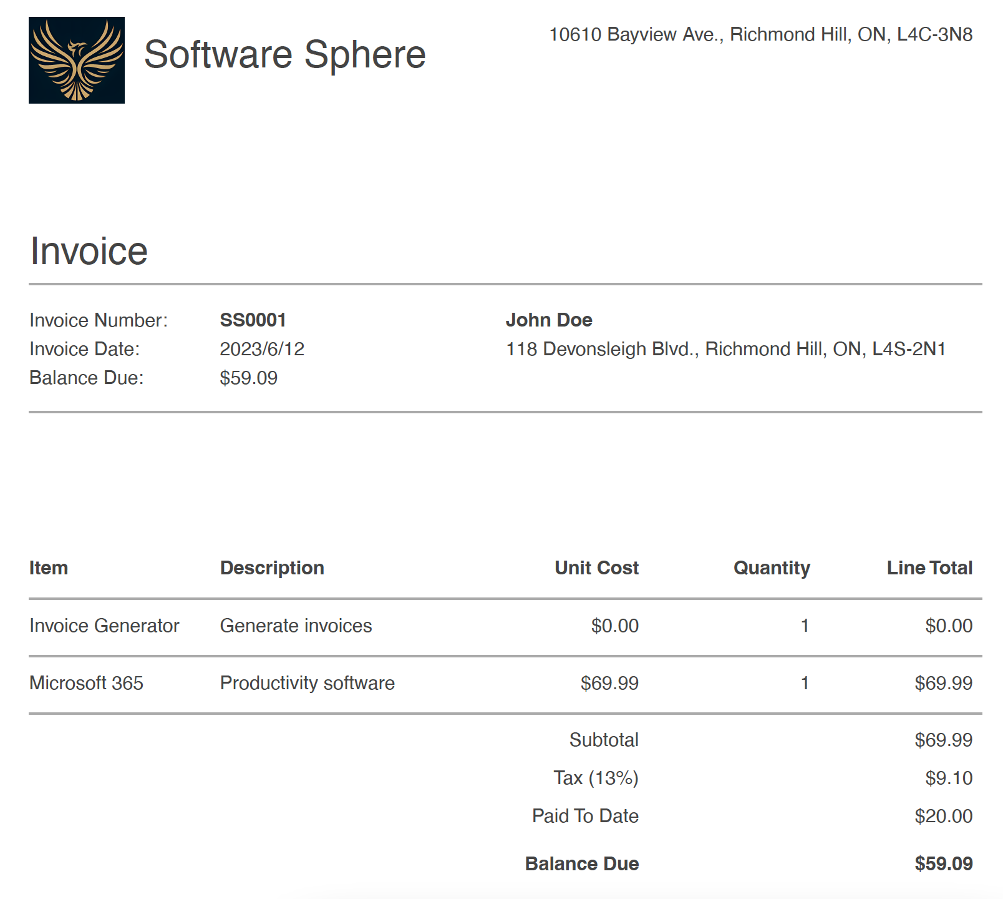Click the Productivity software description
Screen dimensions: 1003x899
coord(308,683)
